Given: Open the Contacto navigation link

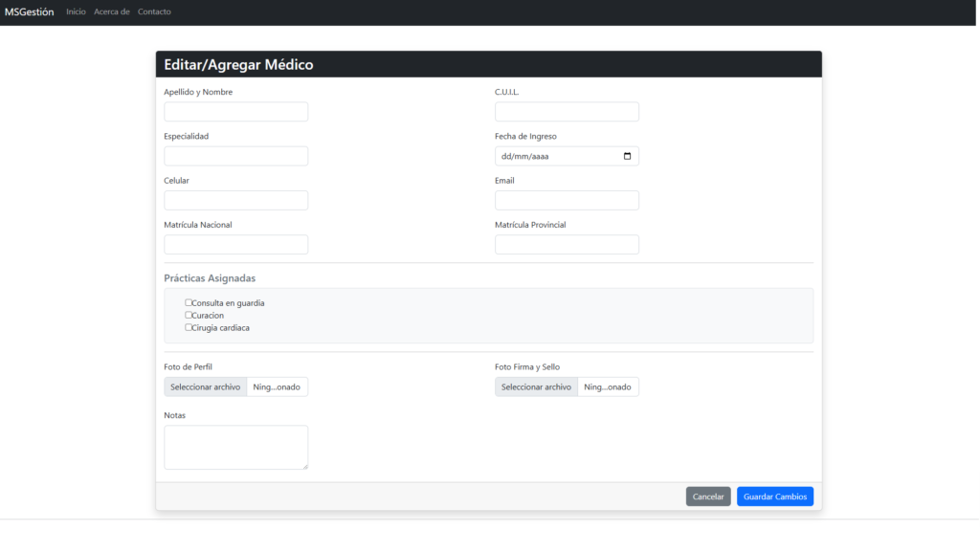Looking at the screenshot, I should [x=154, y=11].
